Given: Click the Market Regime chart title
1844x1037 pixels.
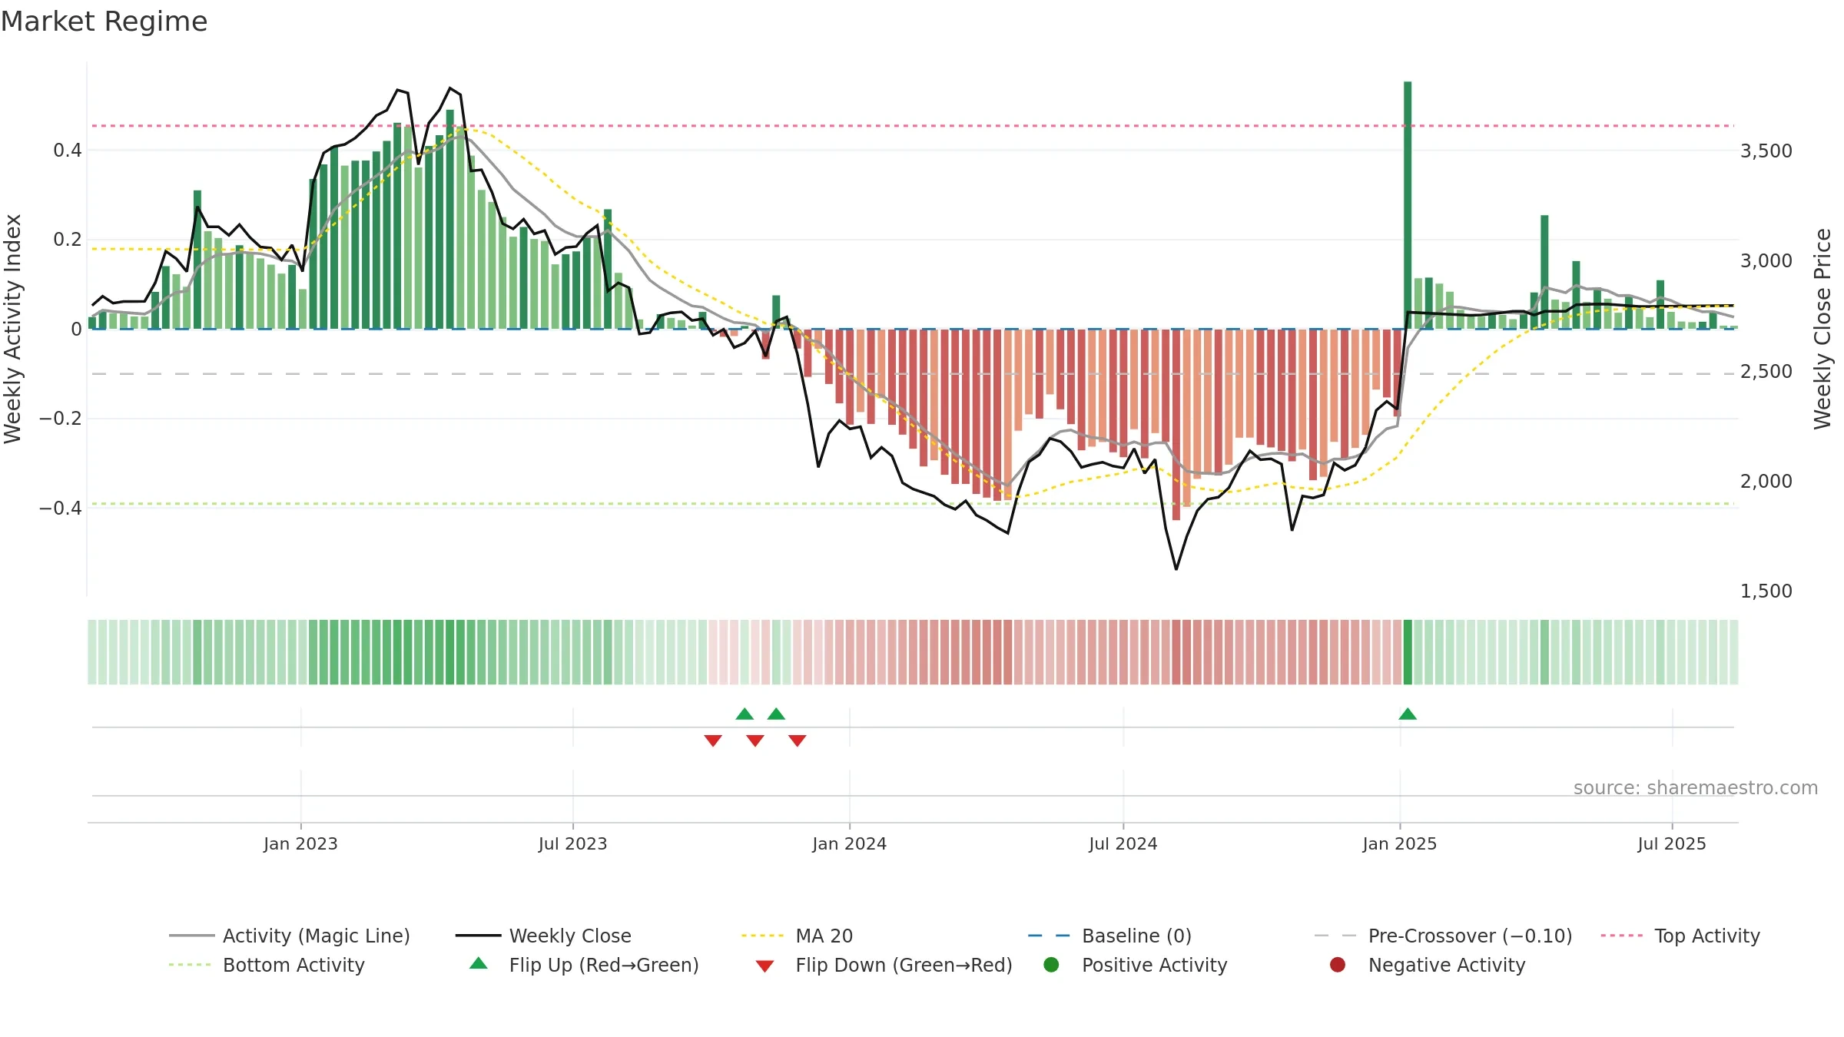Looking at the screenshot, I should (x=104, y=22).
